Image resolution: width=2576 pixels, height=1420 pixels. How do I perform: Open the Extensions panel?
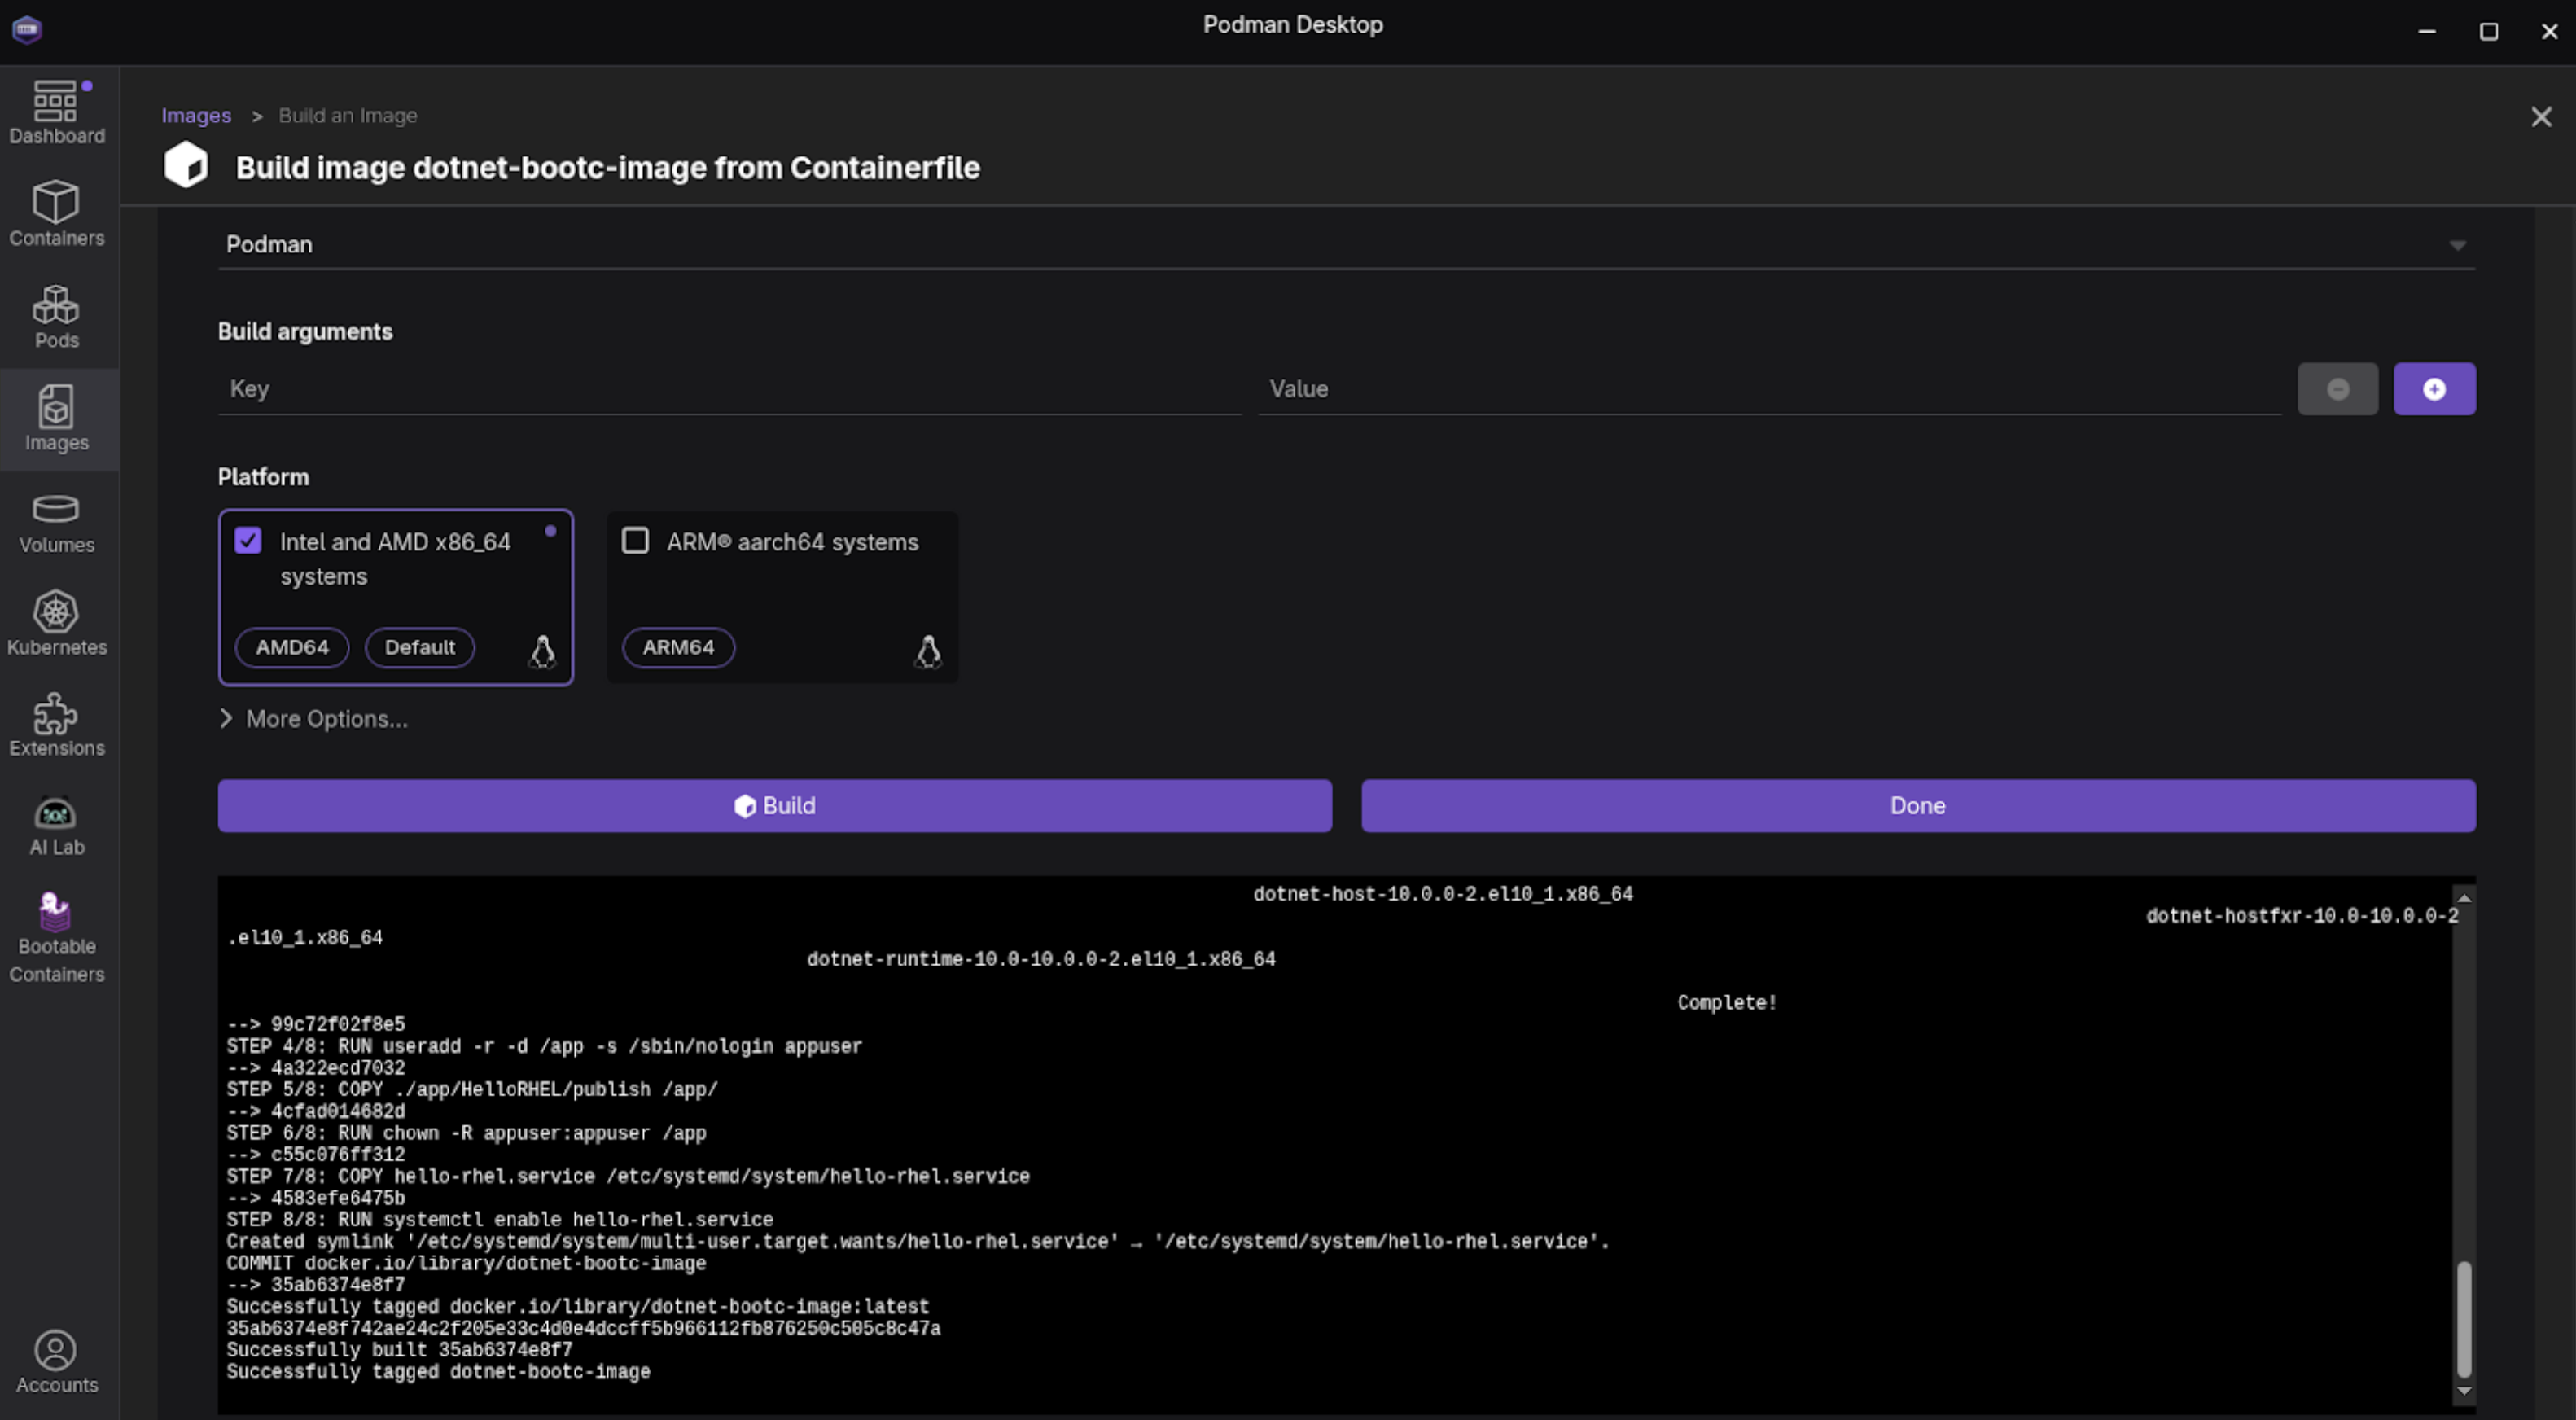[56, 725]
